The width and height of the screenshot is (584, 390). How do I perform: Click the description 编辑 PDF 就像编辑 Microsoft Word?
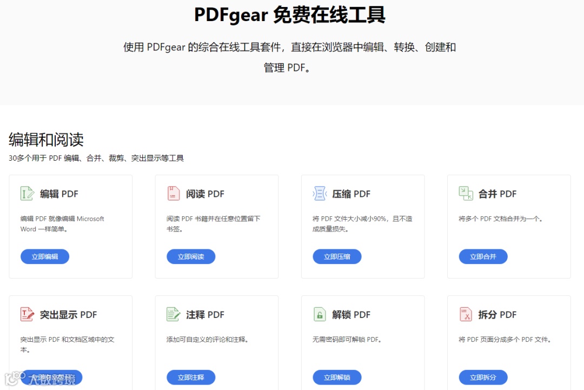(62, 224)
